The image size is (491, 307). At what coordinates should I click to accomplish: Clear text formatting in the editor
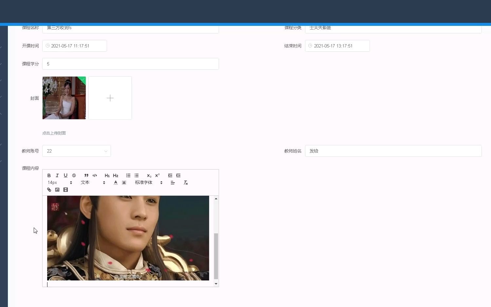186,183
